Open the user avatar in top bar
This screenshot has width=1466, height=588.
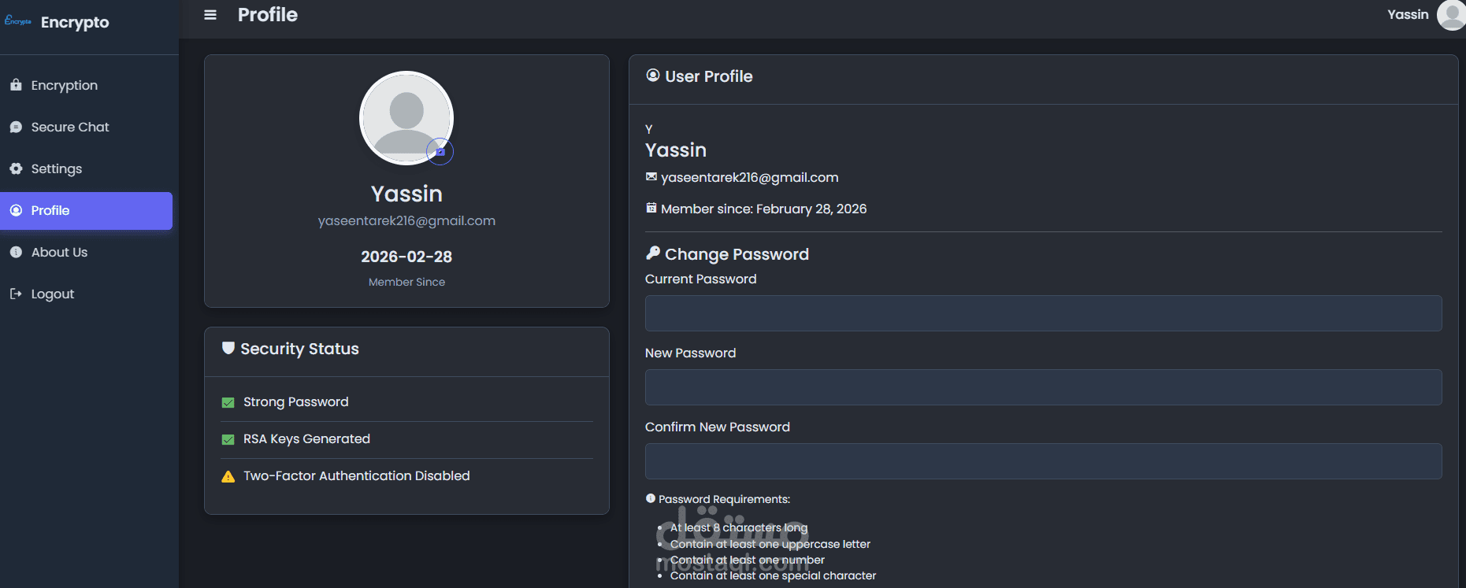1451,15
